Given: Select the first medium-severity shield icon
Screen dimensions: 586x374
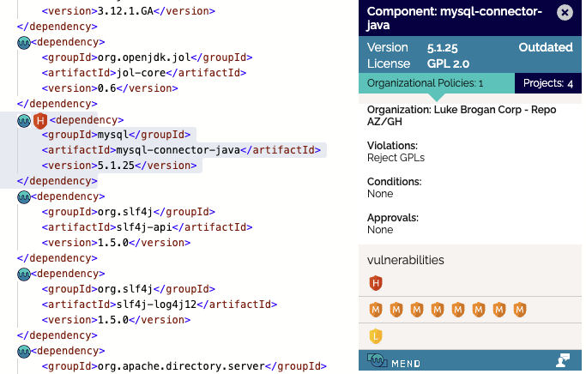Looking at the screenshot, I should [375, 310].
